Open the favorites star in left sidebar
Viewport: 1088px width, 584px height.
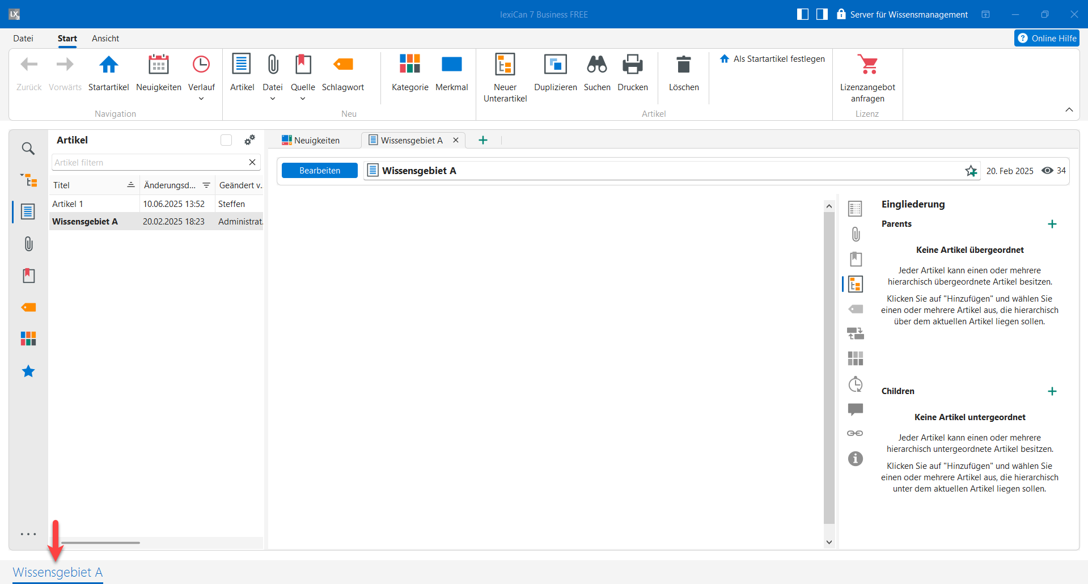[x=28, y=371]
